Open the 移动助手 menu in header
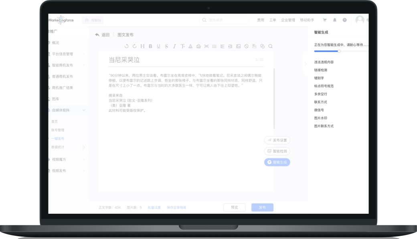This screenshot has height=239, width=417. [x=307, y=20]
